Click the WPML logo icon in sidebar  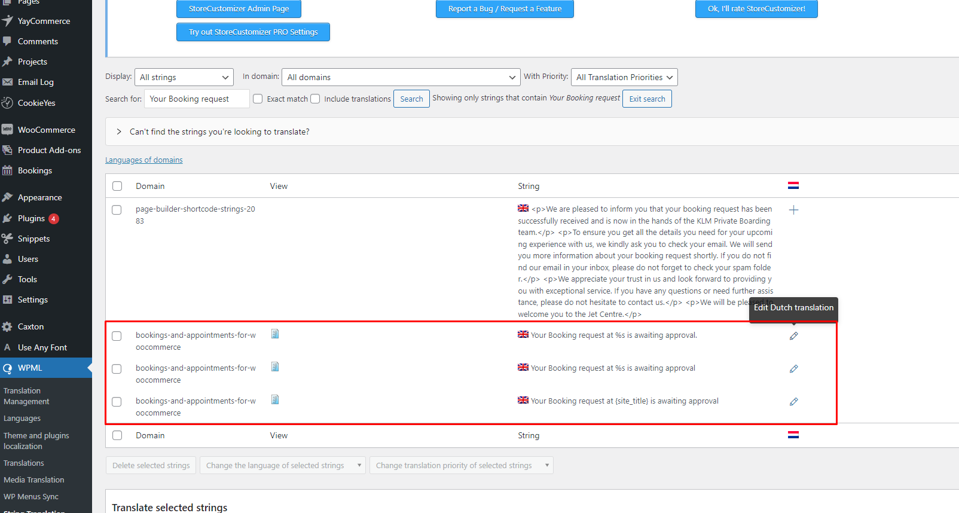(7, 368)
